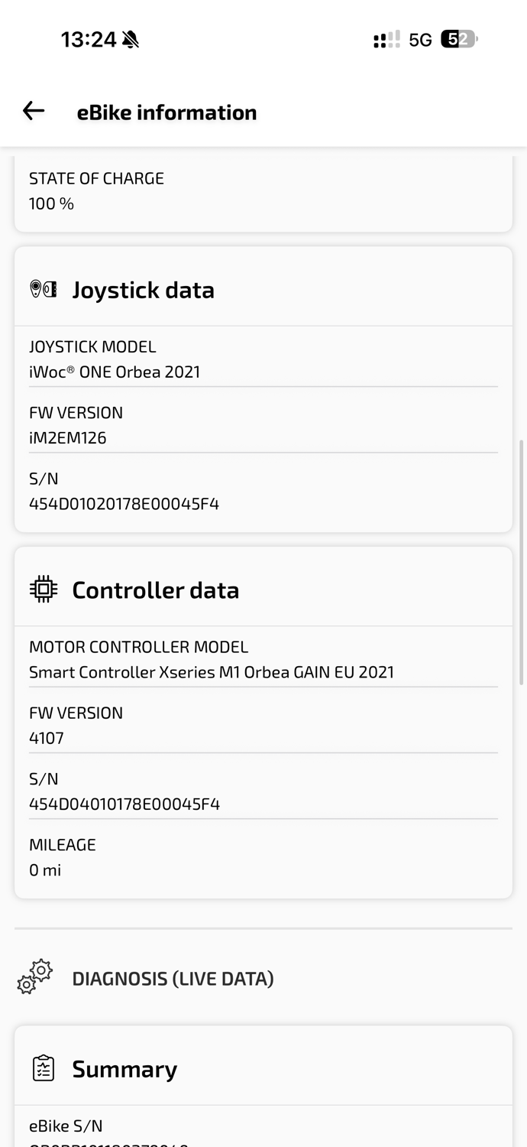Click the Summary clipboard icon
This screenshot has width=527, height=1147.
44,1068
